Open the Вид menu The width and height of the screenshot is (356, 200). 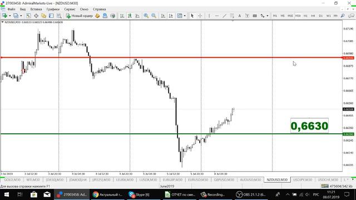click(x=23, y=9)
